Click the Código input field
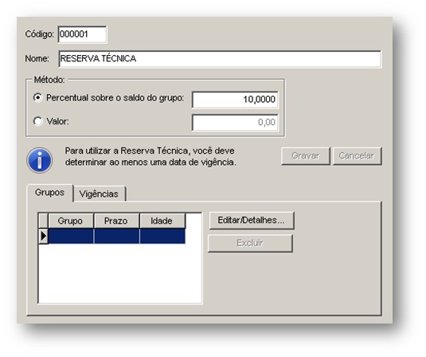This screenshot has height=357, width=426. point(82,34)
